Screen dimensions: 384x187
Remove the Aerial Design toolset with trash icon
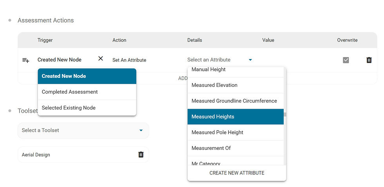click(141, 155)
